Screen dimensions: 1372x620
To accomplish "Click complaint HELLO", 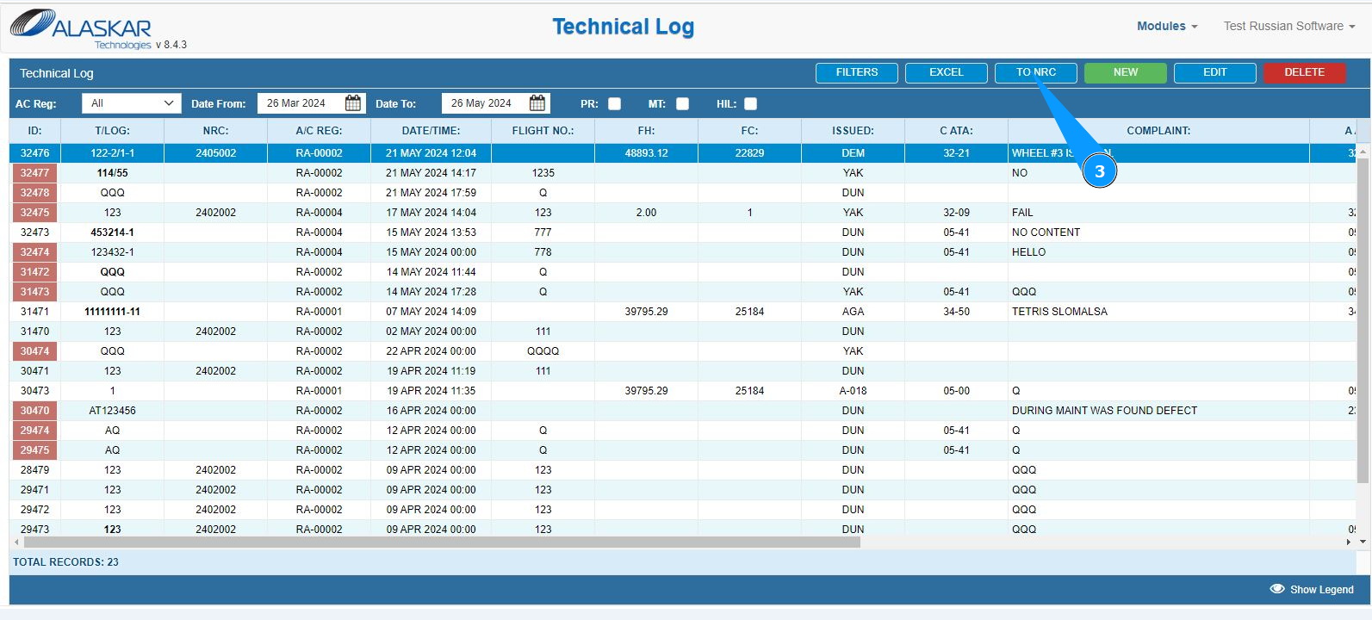I will point(1028,252).
